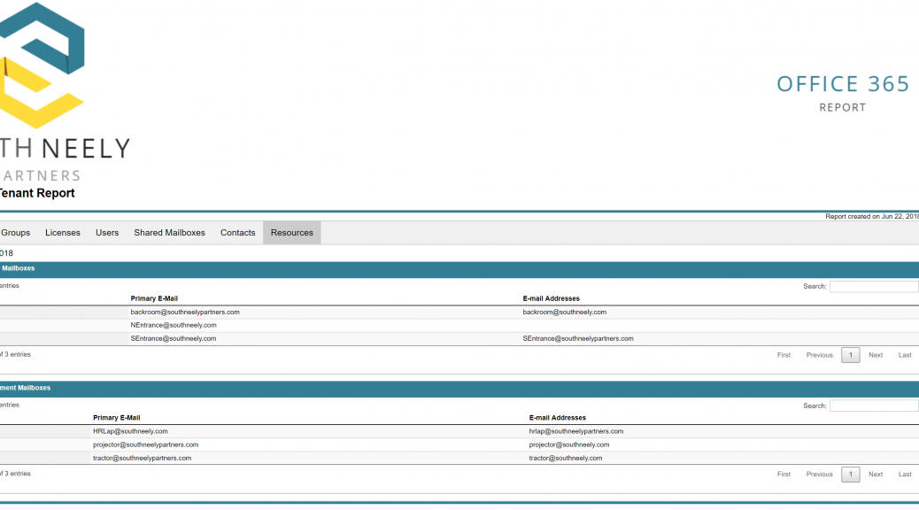This screenshot has height=510, width=919.
Task: Sort equipment table by E-mail Addresses header
Action: point(558,418)
